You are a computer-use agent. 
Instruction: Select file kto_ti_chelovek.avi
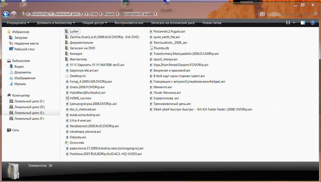coord(83,109)
